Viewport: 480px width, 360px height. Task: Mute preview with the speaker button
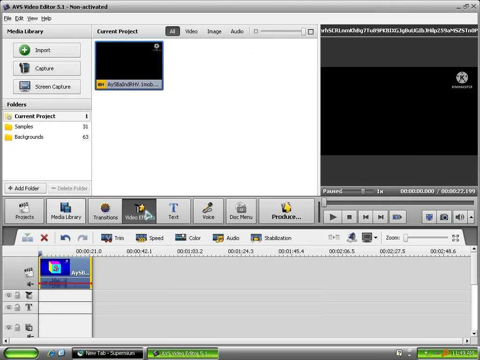tap(459, 217)
